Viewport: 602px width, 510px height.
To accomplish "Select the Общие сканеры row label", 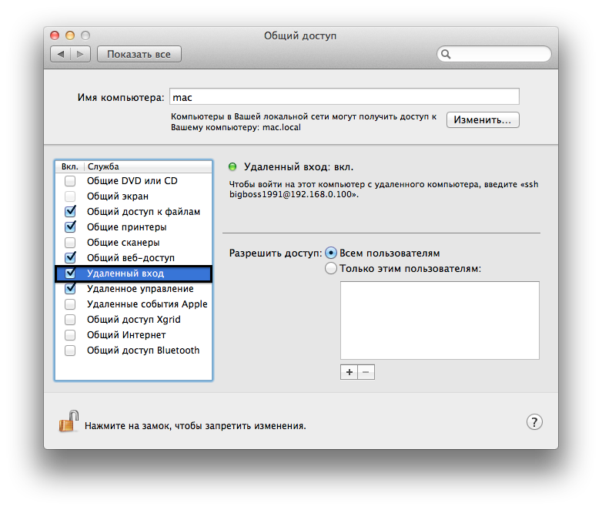I will click(x=123, y=243).
